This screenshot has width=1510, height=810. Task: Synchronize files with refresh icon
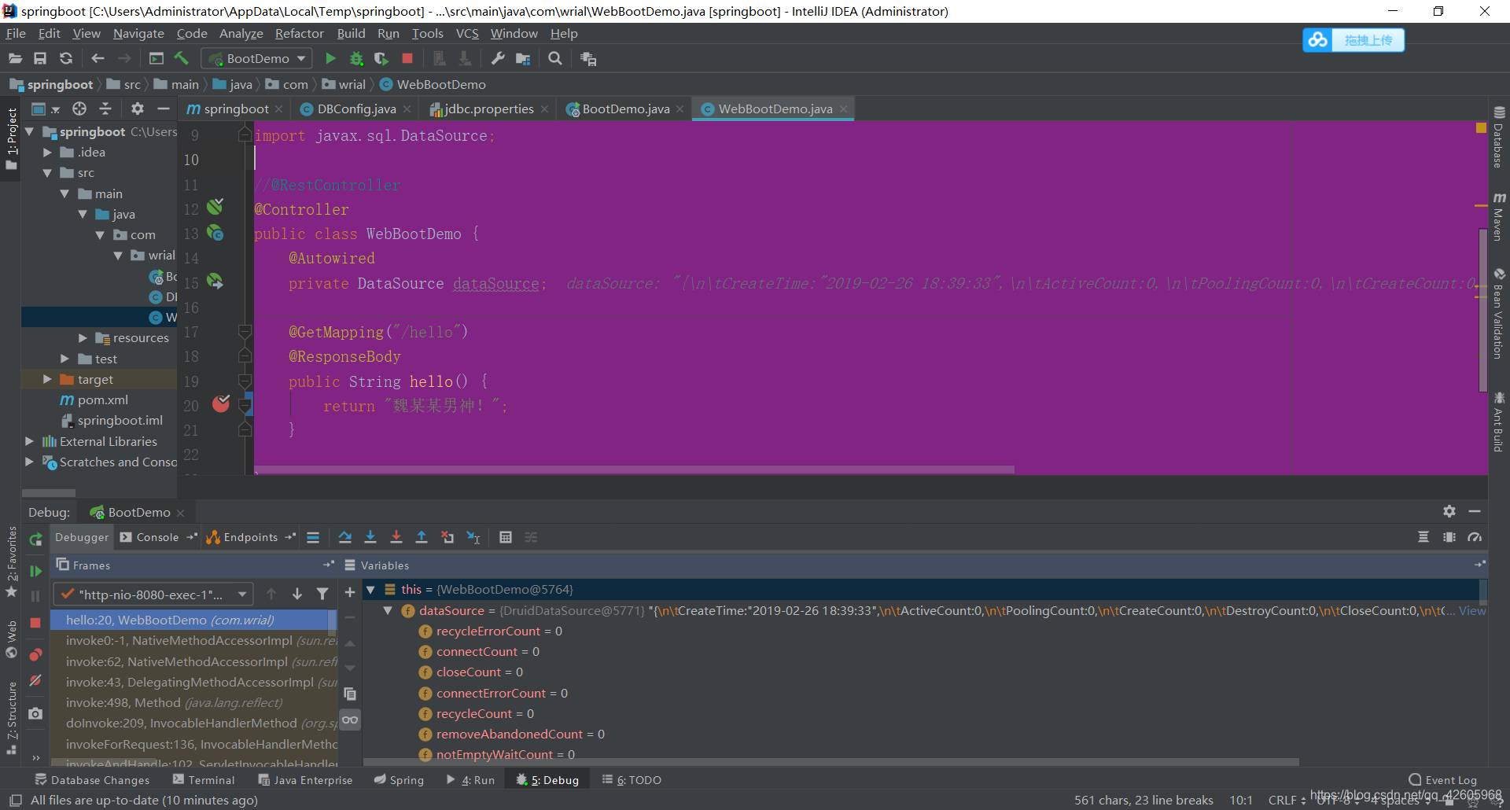66,58
